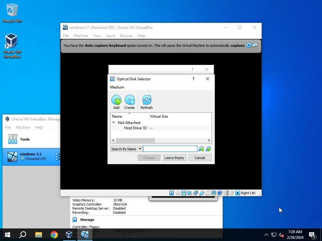Click the network tray icon
The image size is (322, 241).
point(274,235)
